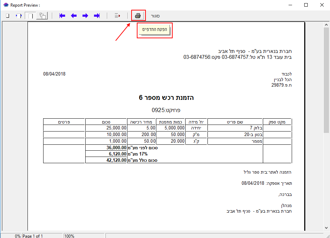330x238 pixels.
Task: Click the vertical scrollbar up arrow
Action: pyautogui.click(x=326, y=24)
